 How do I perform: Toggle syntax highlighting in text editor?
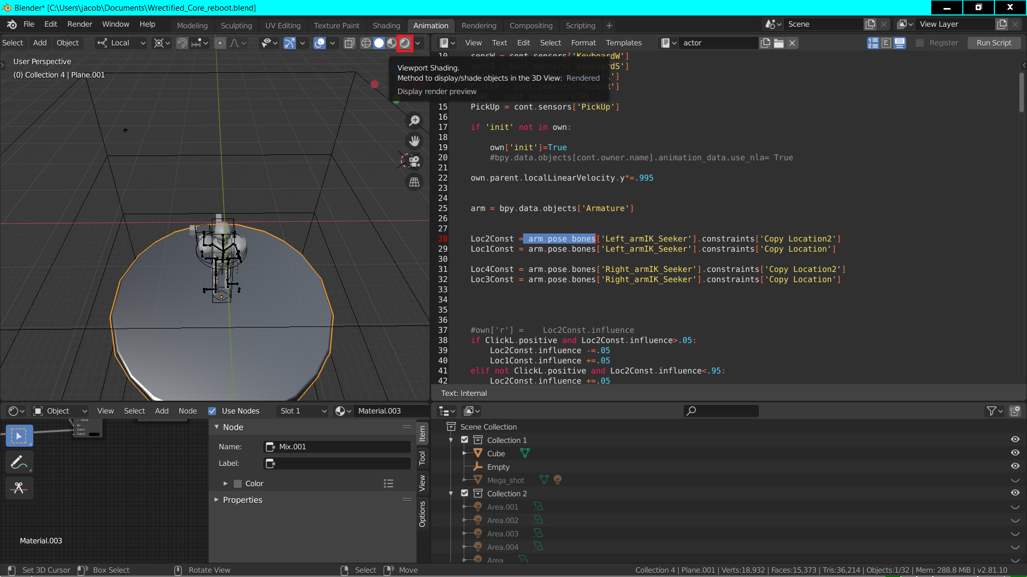coord(900,43)
